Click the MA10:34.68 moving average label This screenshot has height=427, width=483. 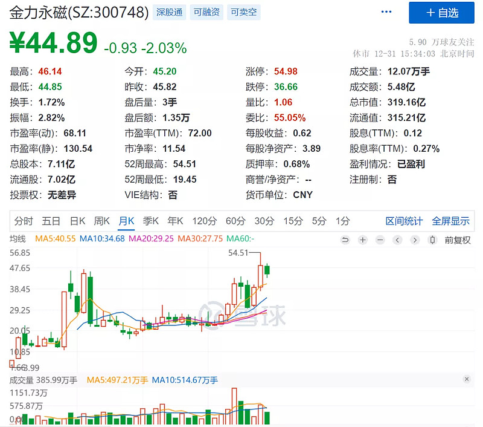(102, 238)
